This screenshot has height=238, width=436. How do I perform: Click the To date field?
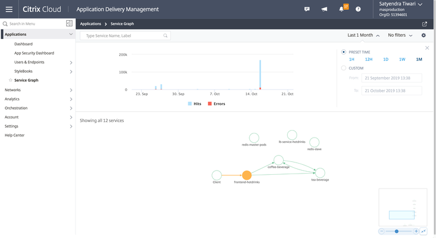coord(391,91)
